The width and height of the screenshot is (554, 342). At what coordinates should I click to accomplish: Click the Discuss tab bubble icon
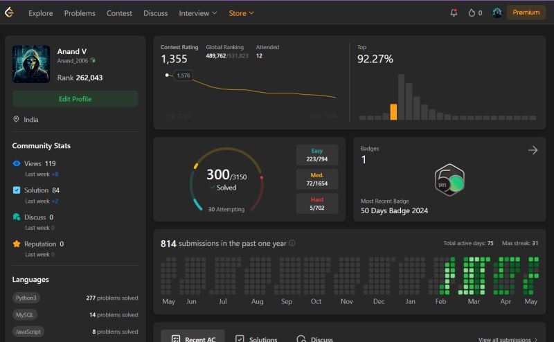click(301, 339)
